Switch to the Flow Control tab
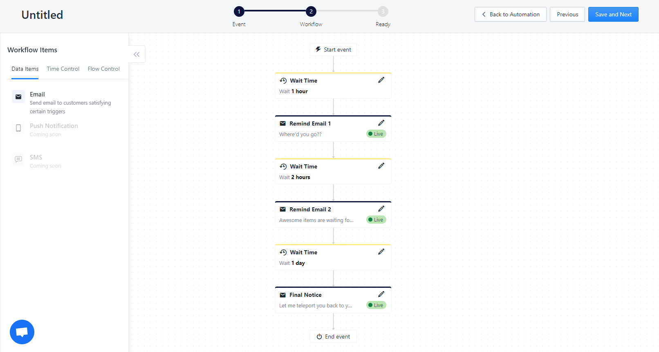Screen dimensions: 659x352 tap(103, 69)
